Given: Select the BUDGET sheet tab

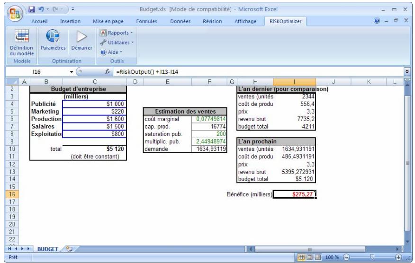Looking at the screenshot, I should (x=48, y=249).
